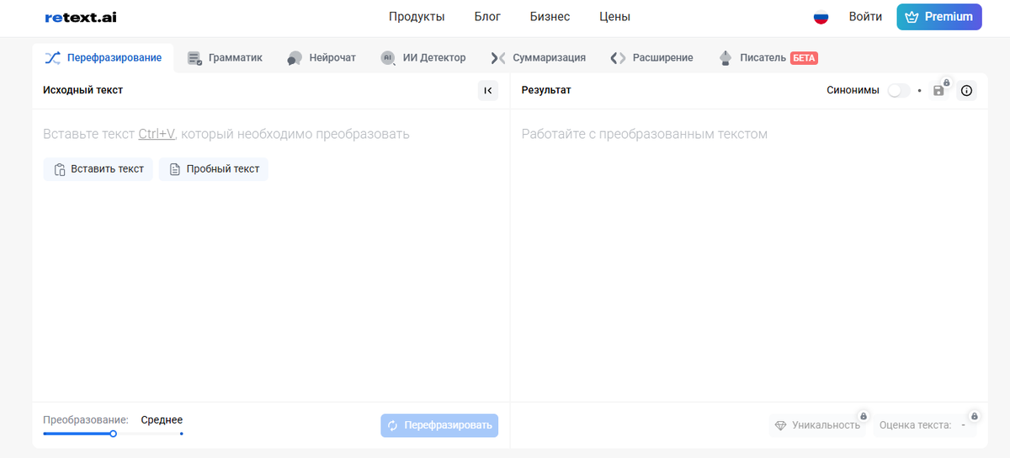
Task: Click the lock icon above Оценка текста
Action: tap(975, 416)
